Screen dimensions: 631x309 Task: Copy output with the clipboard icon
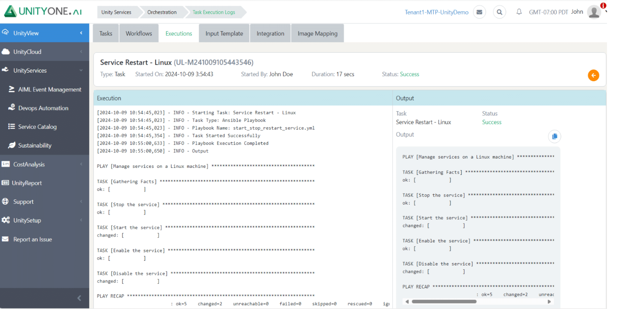pyautogui.click(x=554, y=136)
